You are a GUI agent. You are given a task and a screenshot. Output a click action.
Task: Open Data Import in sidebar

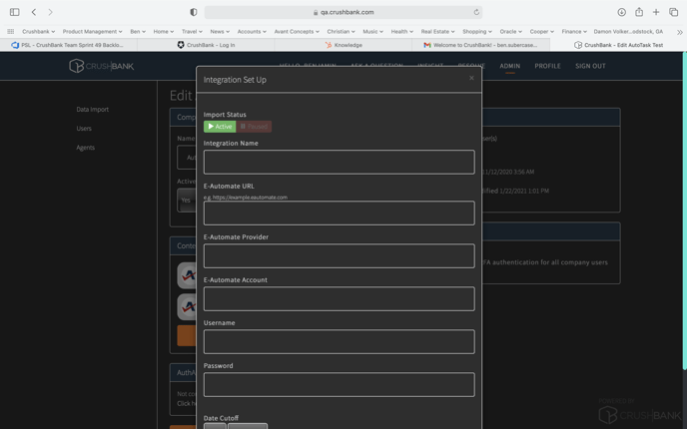(93, 110)
